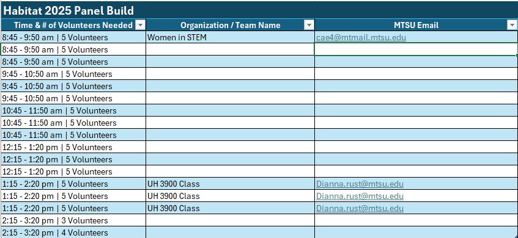Click the MTSU Email header cell
The height and width of the screenshot is (238, 518).
click(416, 25)
